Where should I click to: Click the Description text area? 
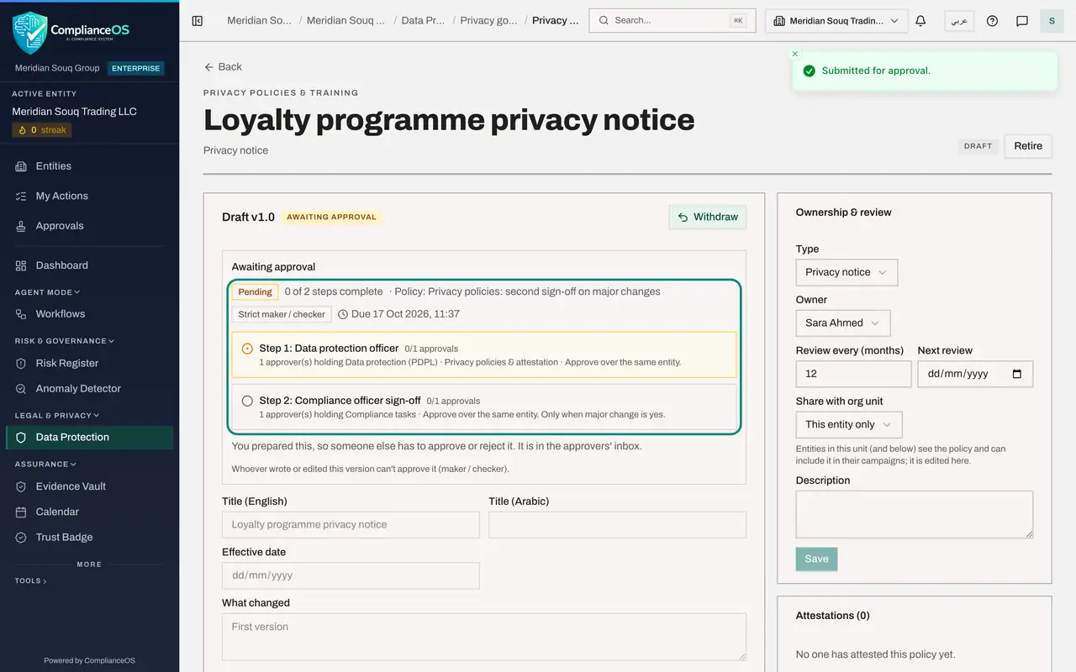(x=915, y=514)
